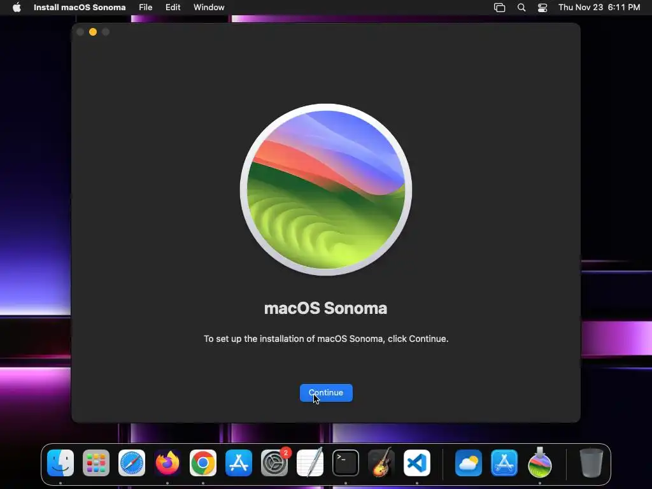Image resolution: width=652 pixels, height=489 pixels.
Task: Open the Install macOS Sonoma app menu
Action: (80, 8)
